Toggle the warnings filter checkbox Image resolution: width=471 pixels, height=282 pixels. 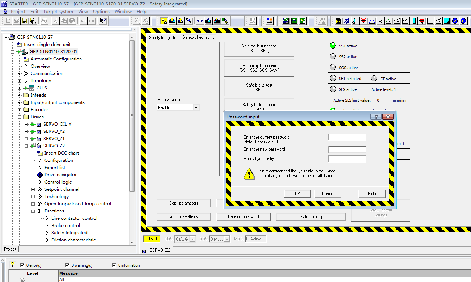point(67,265)
